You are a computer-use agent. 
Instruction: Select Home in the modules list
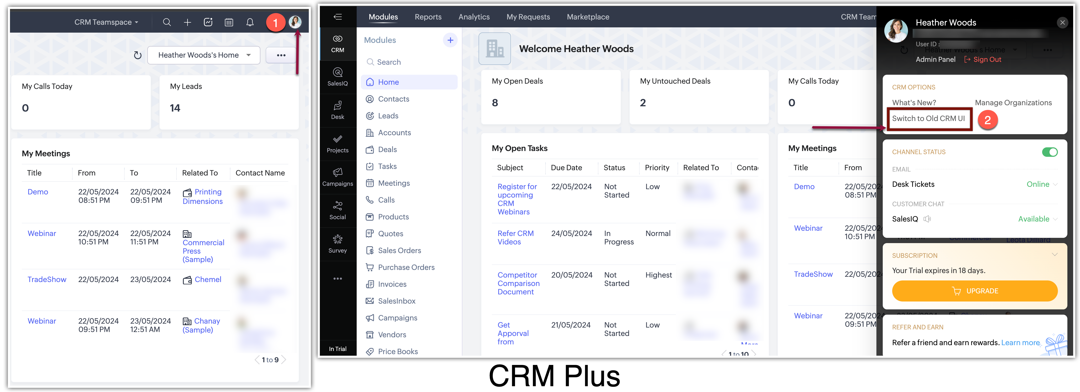(x=409, y=82)
